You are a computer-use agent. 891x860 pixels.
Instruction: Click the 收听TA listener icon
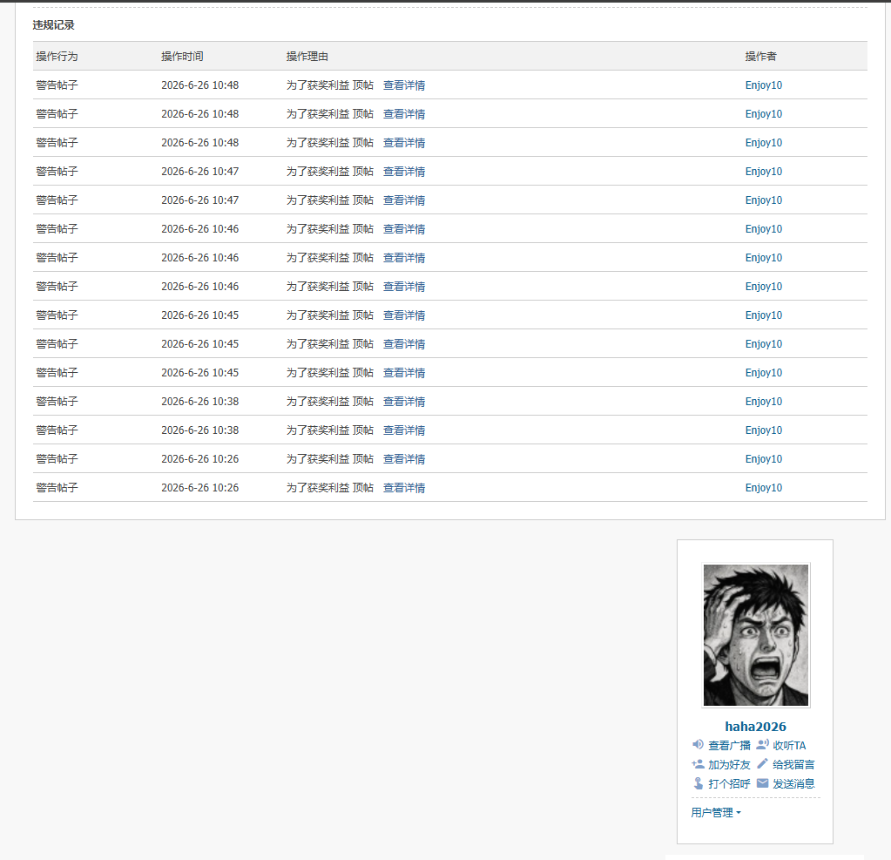tap(763, 744)
